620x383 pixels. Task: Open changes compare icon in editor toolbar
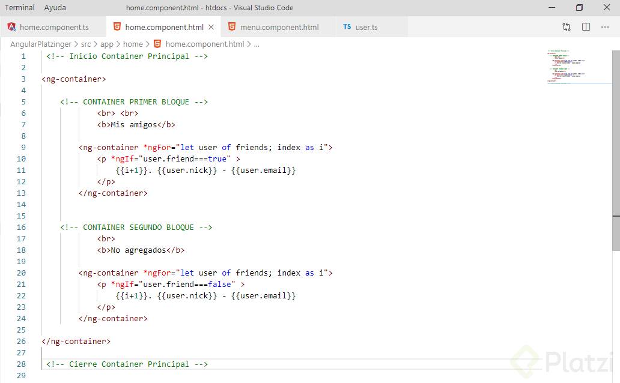tap(566, 27)
